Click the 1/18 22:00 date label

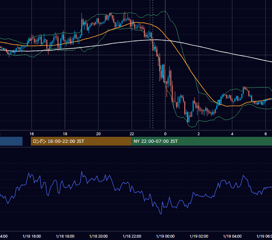[x=132, y=236]
